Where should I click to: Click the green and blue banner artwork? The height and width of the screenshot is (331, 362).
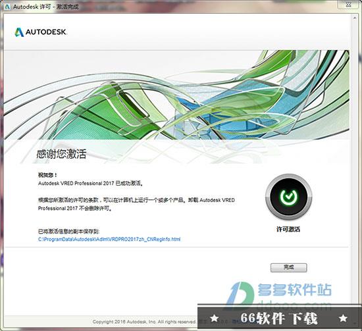(176, 95)
